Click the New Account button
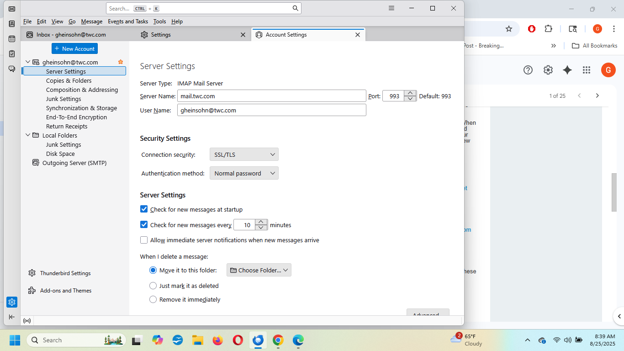624x351 pixels. (x=74, y=48)
